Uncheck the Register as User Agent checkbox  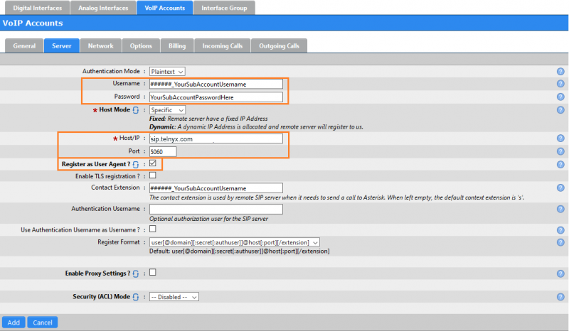(x=153, y=163)
